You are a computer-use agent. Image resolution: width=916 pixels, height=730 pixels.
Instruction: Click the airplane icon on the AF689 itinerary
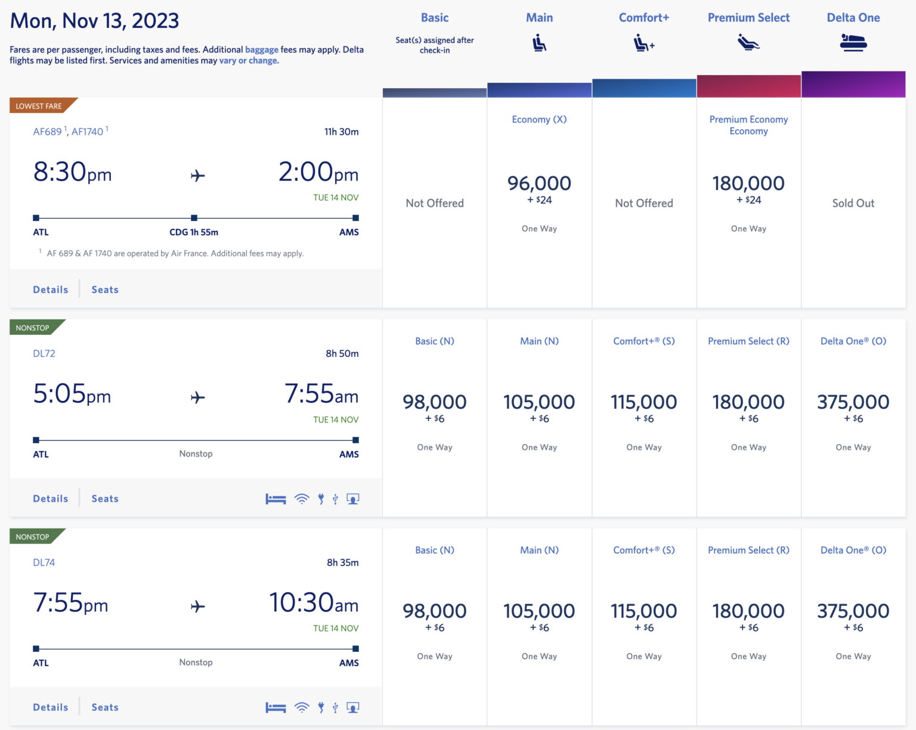(x=197, y=175)
